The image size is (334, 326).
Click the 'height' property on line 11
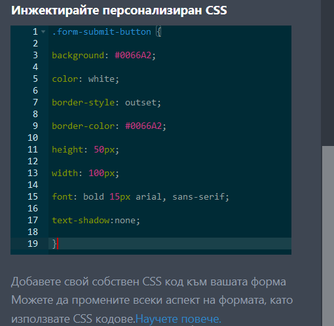67,150
